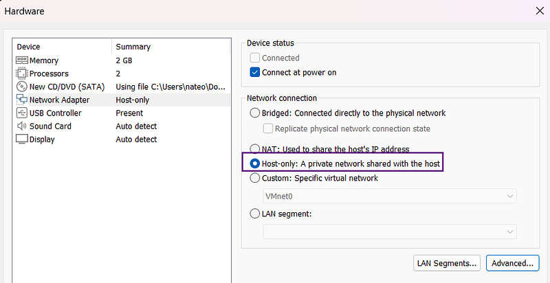Image resolution: width=550 pixels, height=283 pixels.
Task: Select the Memory device icon
Action: pyautogui.click(x=21, y=60)
